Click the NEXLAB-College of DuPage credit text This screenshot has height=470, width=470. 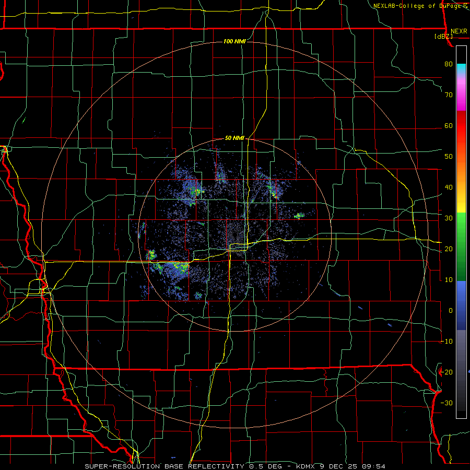(420, 6)
